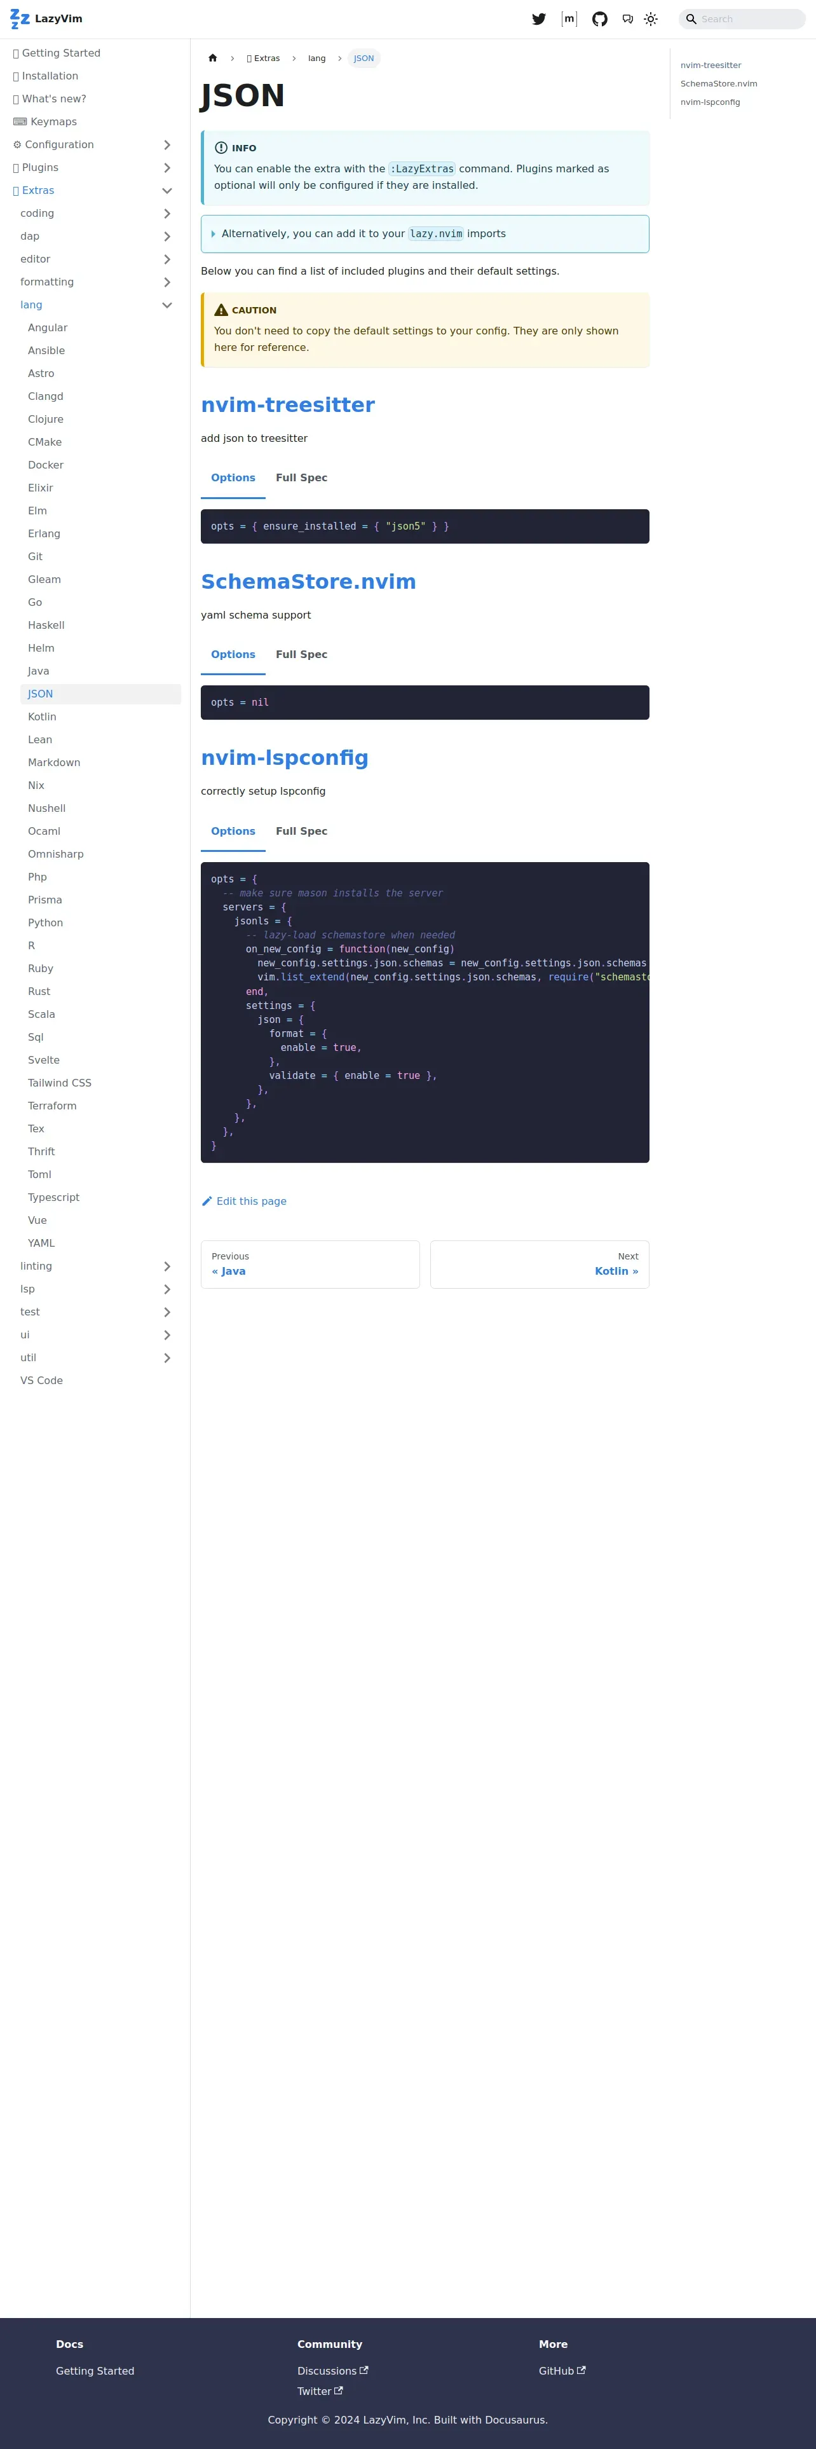Open Svelte lang page
This screenshot has height=2449, width=816.
tap(100, 1060)
